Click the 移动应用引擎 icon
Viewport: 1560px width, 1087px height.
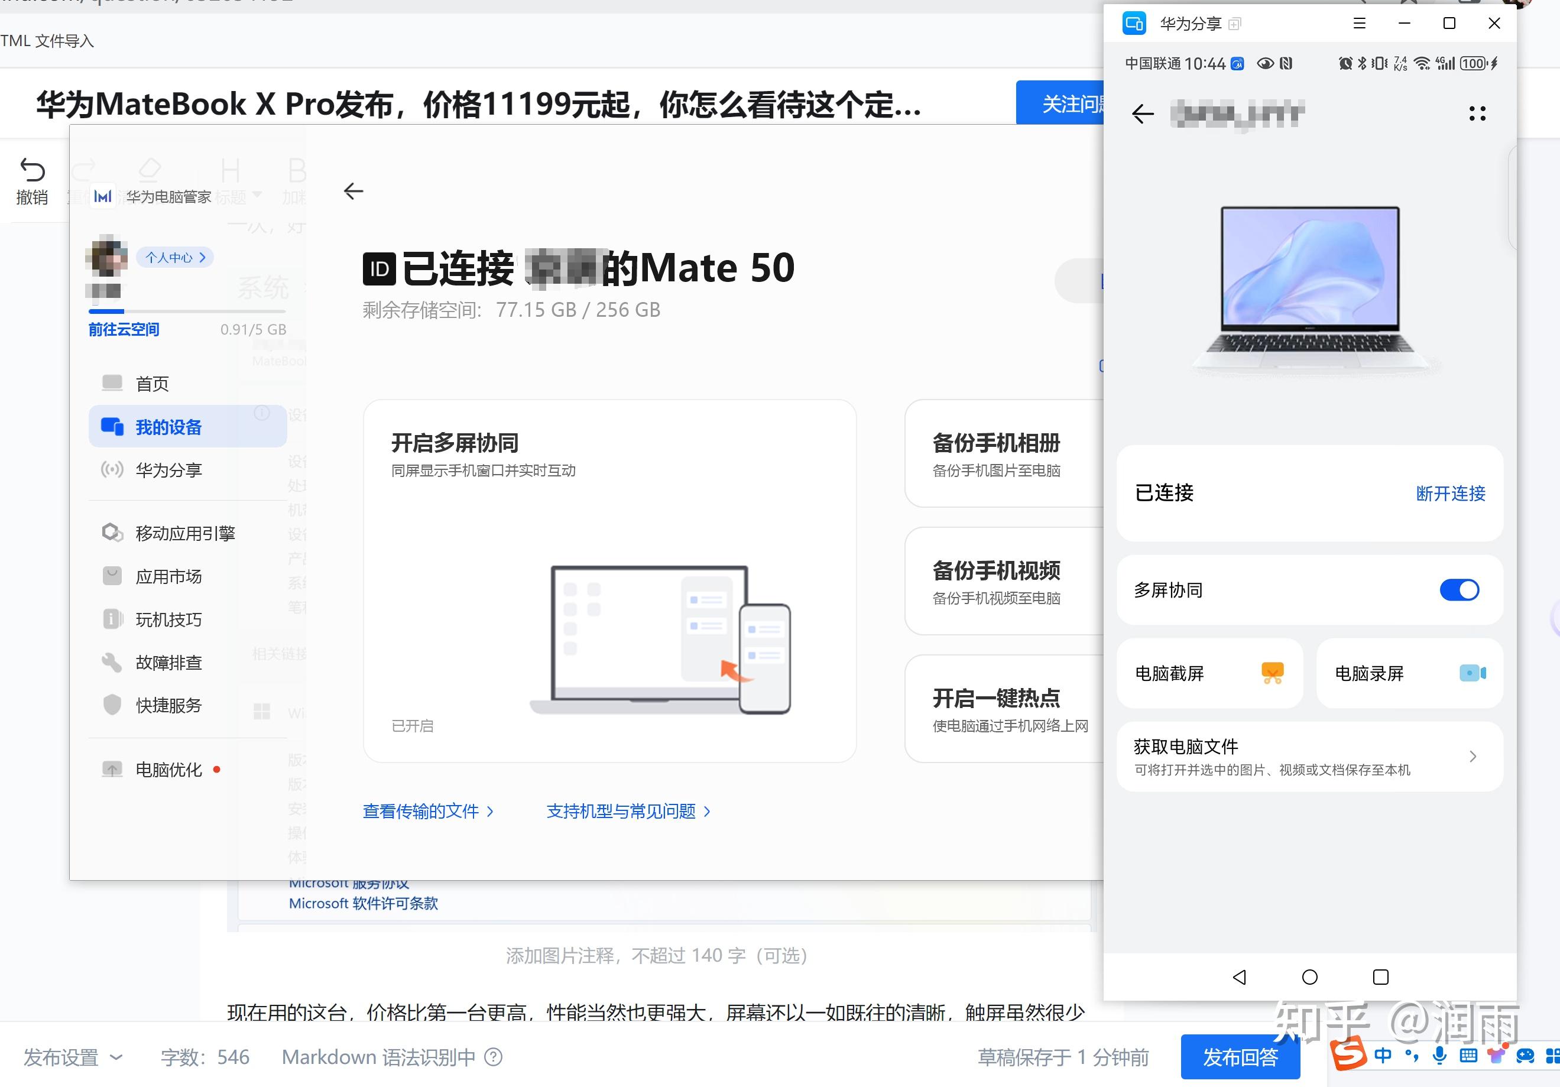tap(112, 532)
